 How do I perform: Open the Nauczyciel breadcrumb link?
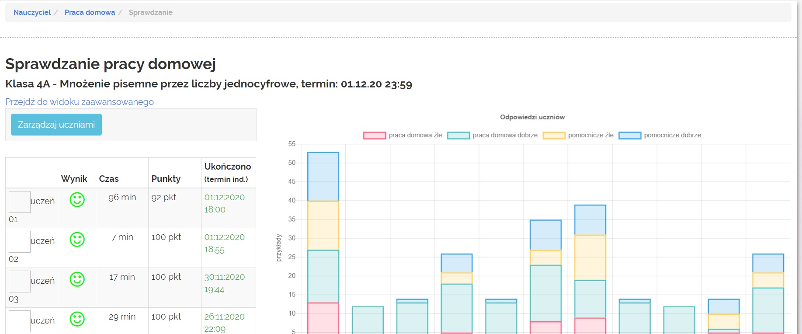32,12
